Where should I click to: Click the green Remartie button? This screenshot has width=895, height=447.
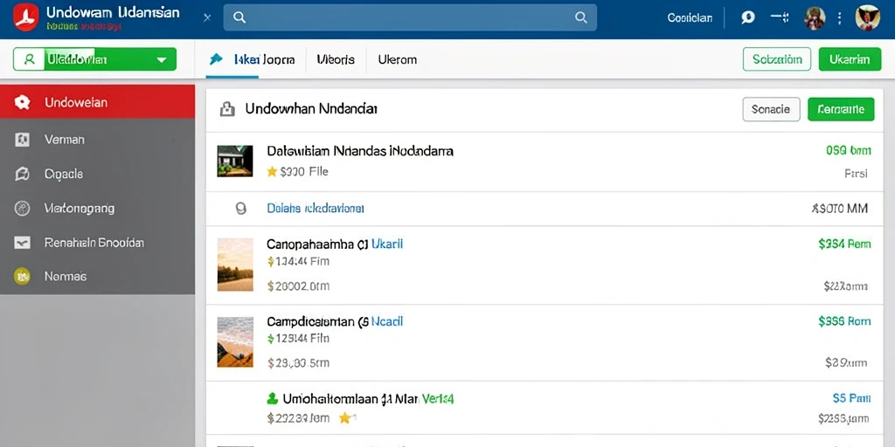pyautogui.click(x=841, y=109)
